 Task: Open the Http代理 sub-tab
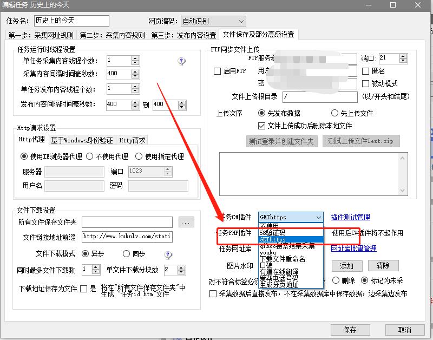[x=32, y=140]
